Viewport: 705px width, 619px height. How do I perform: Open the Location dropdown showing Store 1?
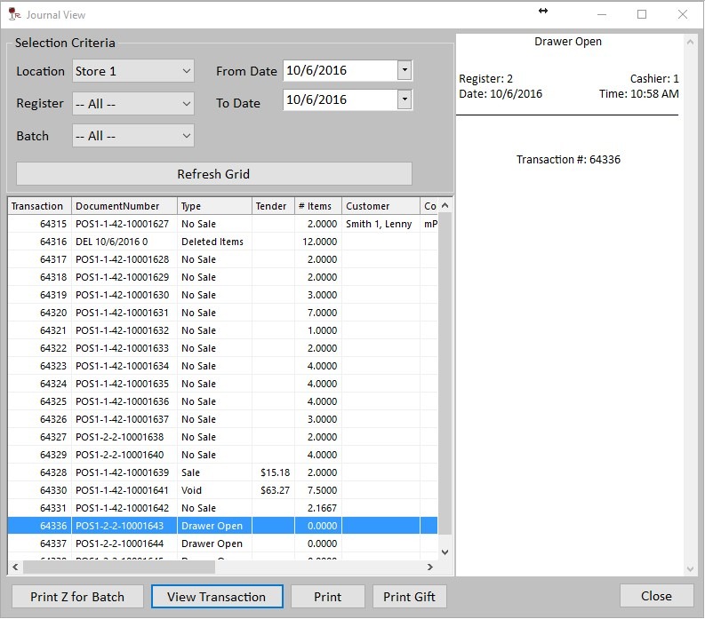pyautogui.click(x=132, y=71)
